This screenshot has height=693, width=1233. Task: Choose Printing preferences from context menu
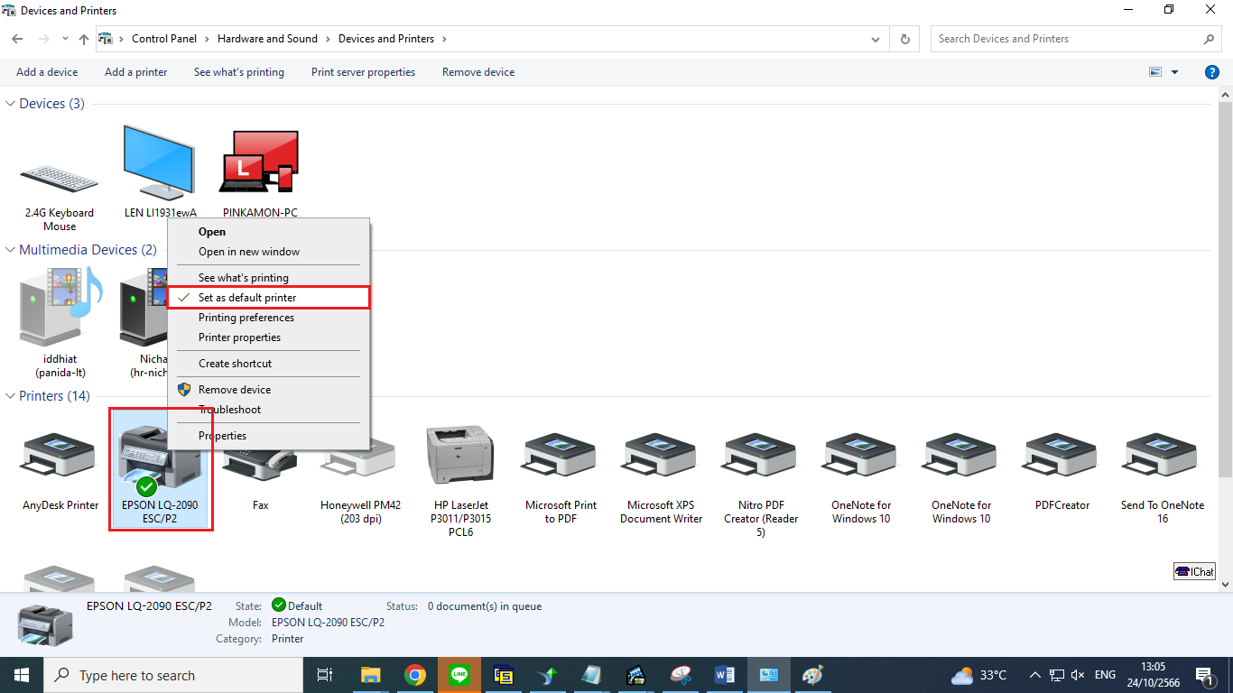(246, 318)
